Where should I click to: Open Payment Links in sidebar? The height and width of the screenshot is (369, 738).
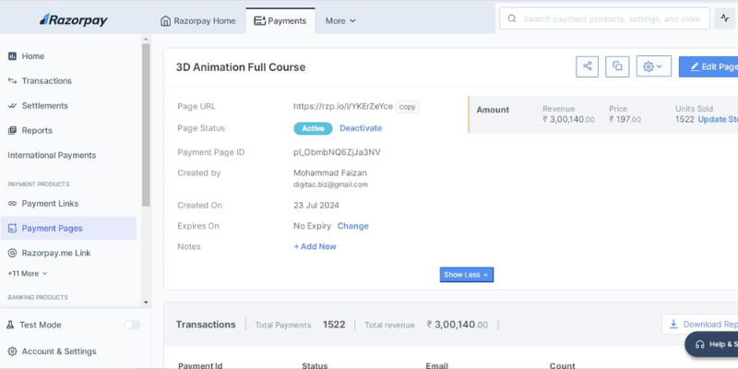click(50, 203)
